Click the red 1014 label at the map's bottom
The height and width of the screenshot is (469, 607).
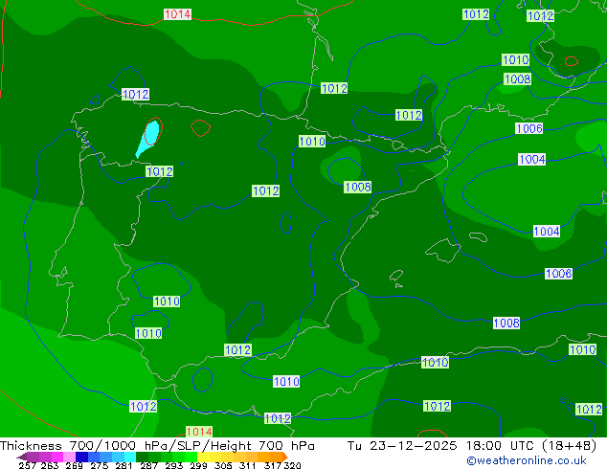(x=199, y=432)
